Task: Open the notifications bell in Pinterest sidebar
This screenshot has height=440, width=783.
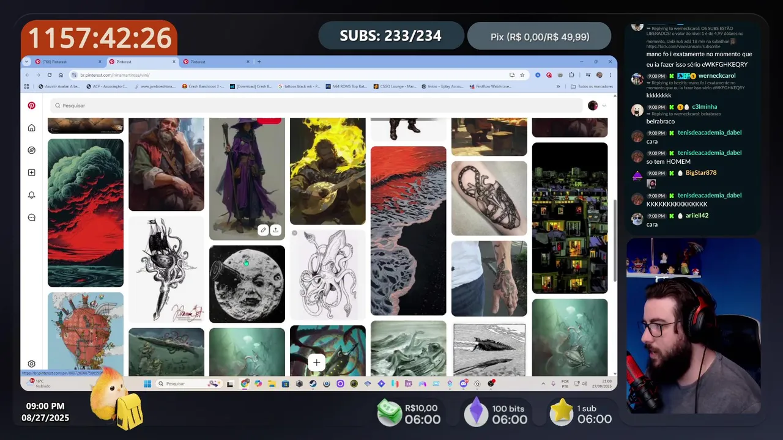Action: coord(32,195)
